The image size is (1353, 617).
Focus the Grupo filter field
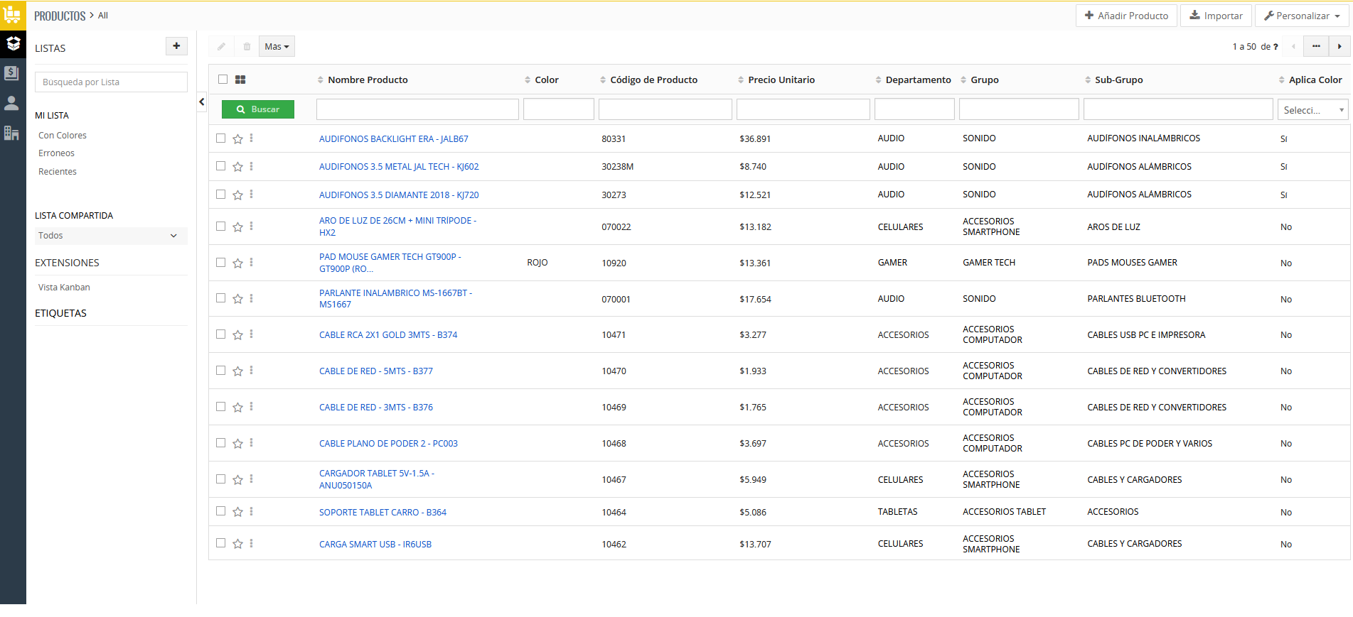(x=1019, y=109)
